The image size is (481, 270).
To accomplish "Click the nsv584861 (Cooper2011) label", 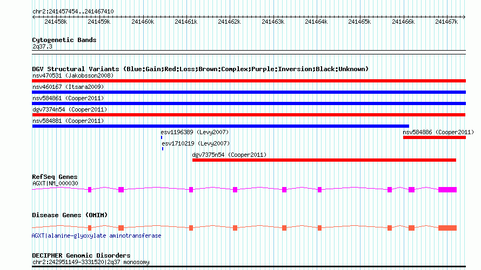I will (x=68, y=98).
